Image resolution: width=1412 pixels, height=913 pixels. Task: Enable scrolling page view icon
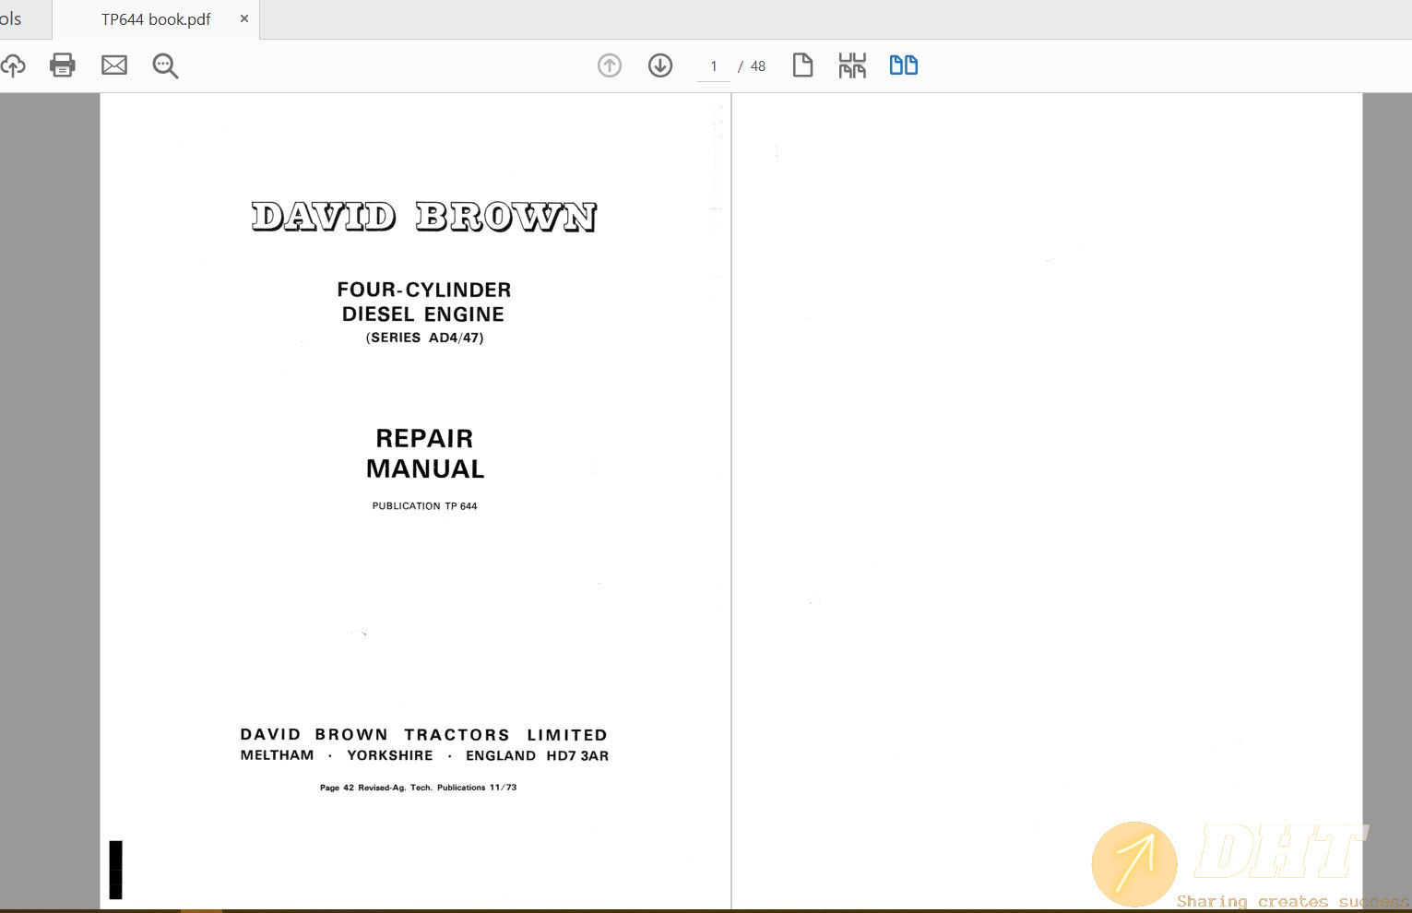[852, 65]
